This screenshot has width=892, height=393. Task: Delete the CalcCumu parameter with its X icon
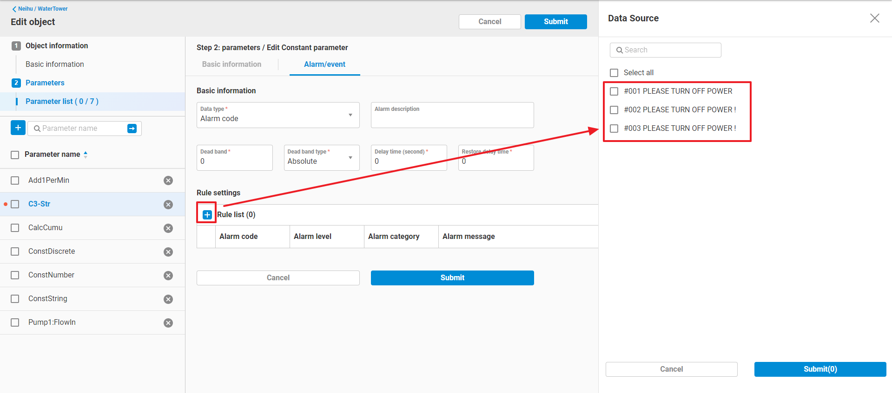[x=168, y=228]
